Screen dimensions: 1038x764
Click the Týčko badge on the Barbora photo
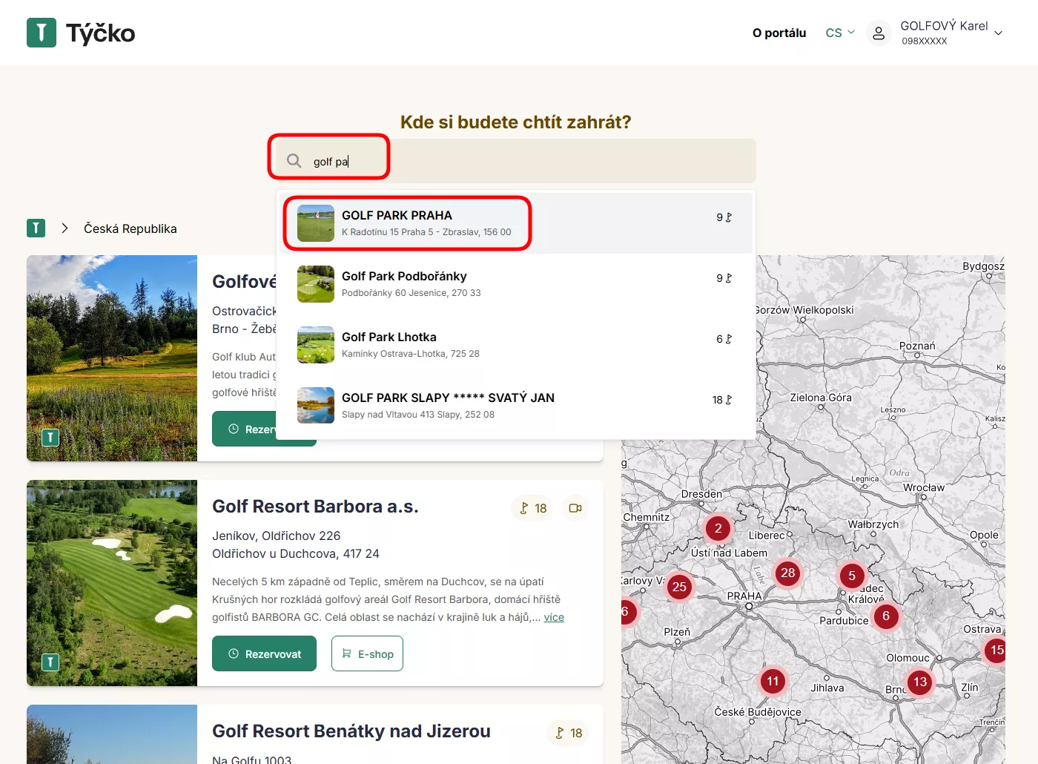coord(50,662)
